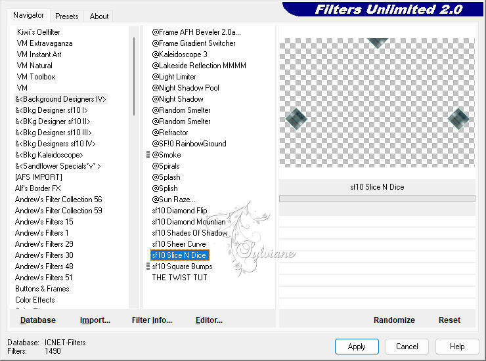Viewport: 486px width, 361px height.
Task: Click the icon beside @Smoke
Action: [x=148, y=155]
